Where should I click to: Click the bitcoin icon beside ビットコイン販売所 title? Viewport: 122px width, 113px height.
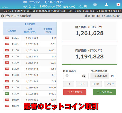point(3,16)
